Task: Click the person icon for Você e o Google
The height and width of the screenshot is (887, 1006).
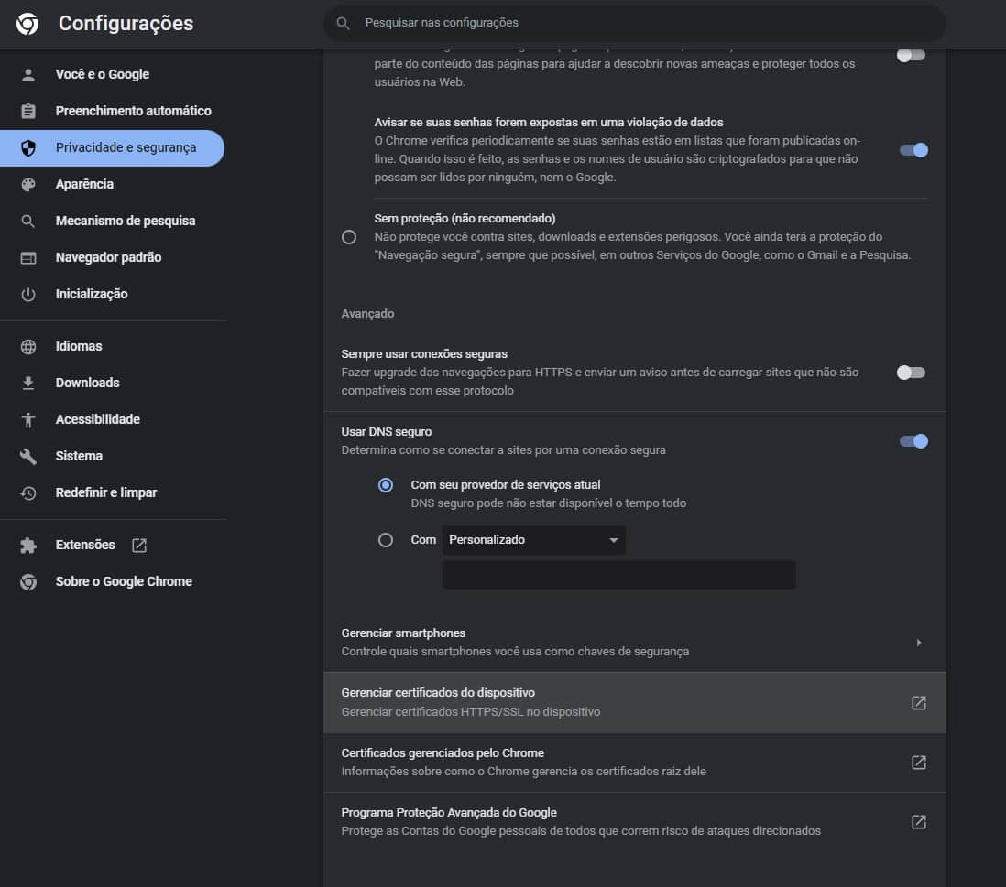Action: (x=28, y=74)
